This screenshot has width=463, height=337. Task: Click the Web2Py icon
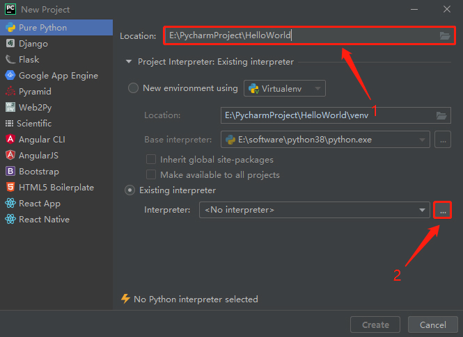pos(10,107)
